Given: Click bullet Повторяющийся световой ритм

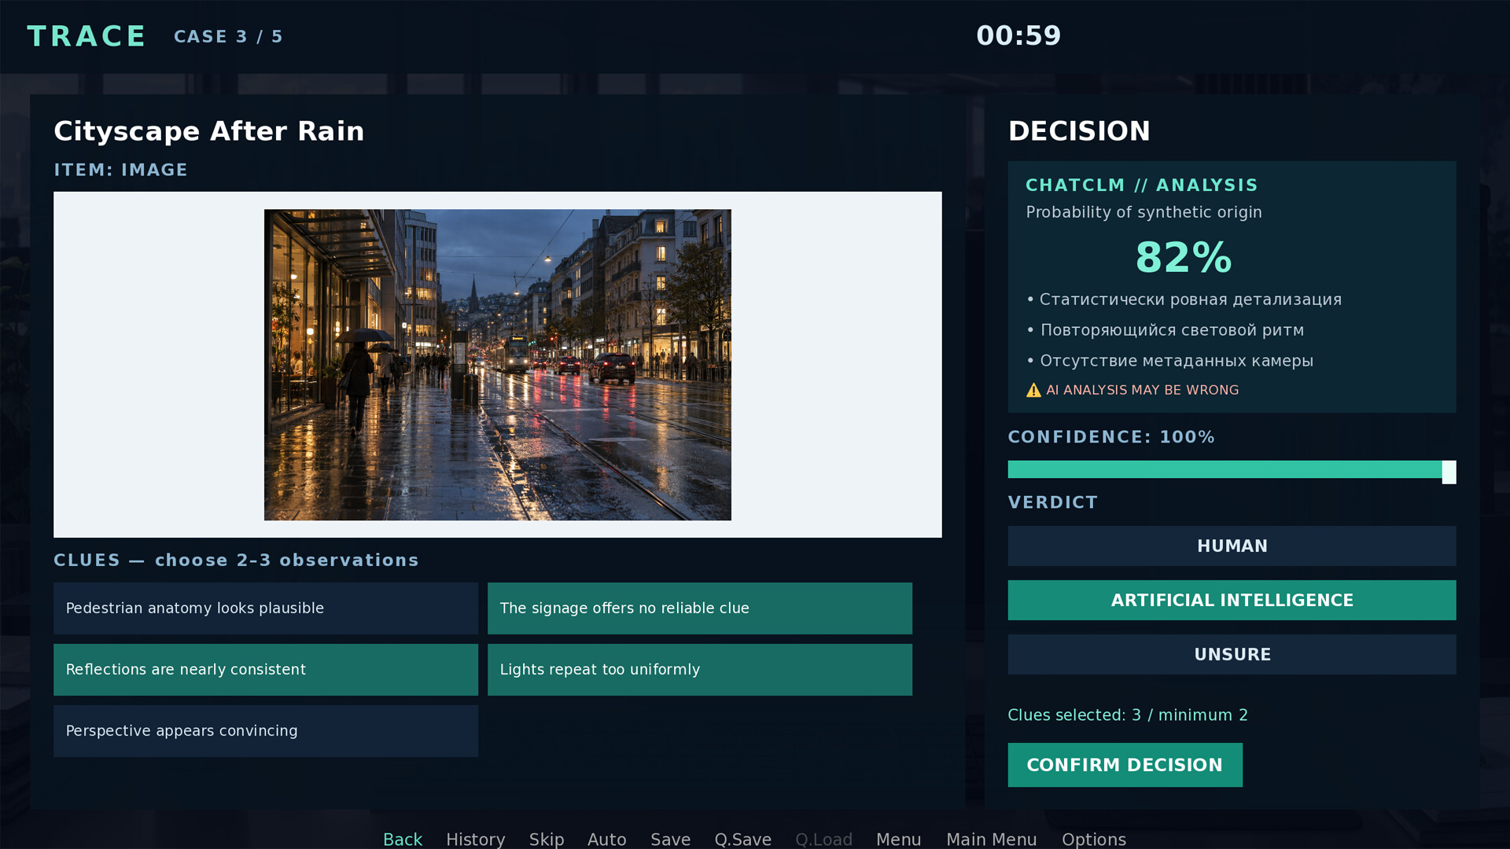Looking at the screenshot, I should coord(1166,330).
